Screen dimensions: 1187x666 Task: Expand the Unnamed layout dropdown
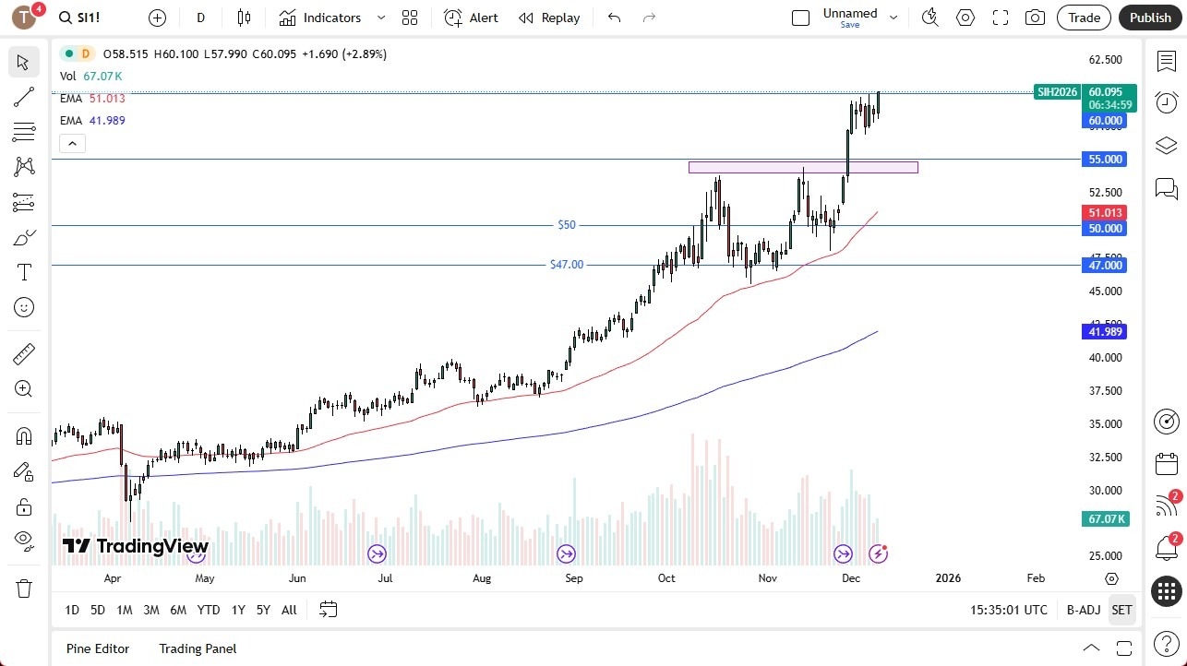[x=892, y=15]
